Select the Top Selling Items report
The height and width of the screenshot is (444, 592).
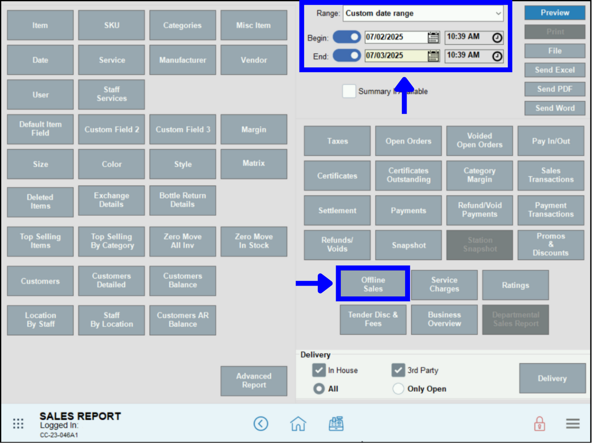coord(40,241)
